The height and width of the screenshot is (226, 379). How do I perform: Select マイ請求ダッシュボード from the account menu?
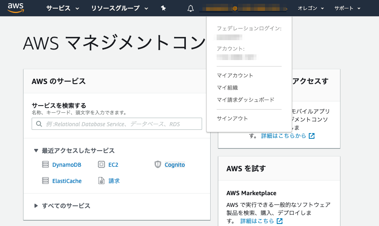pos(245,99)
